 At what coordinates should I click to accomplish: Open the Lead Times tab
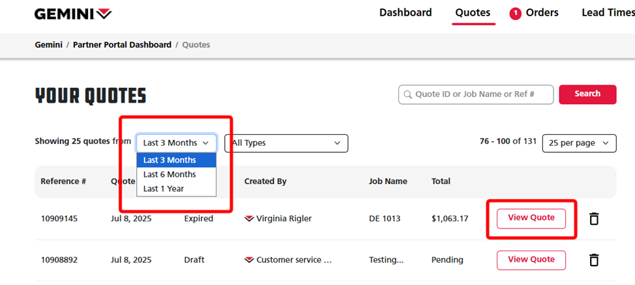click(x=608, y=12)
